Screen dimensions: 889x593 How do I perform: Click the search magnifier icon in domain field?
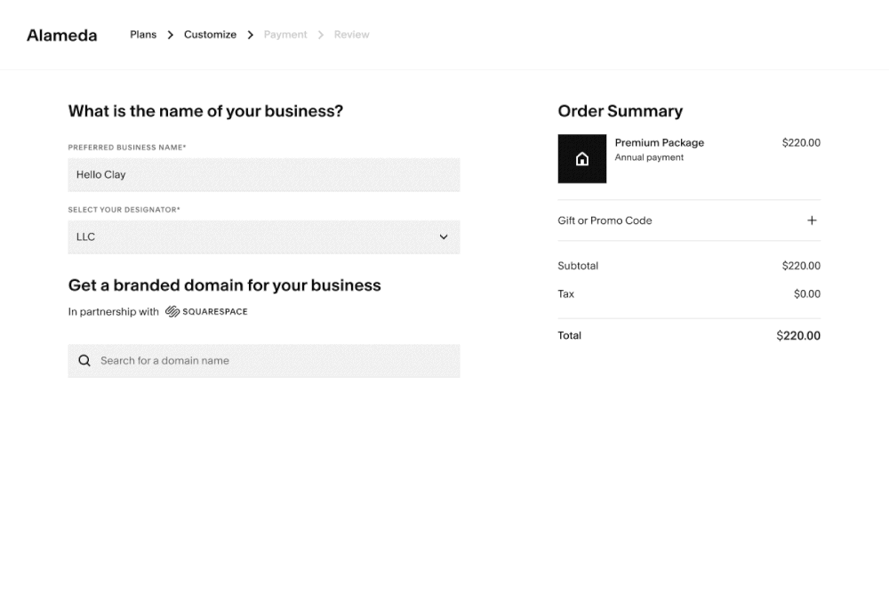[84, 360]
